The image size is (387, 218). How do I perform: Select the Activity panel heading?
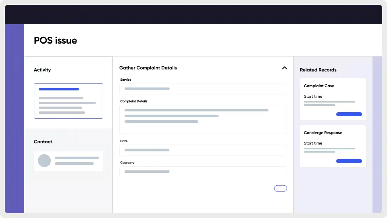click(42, 70)
